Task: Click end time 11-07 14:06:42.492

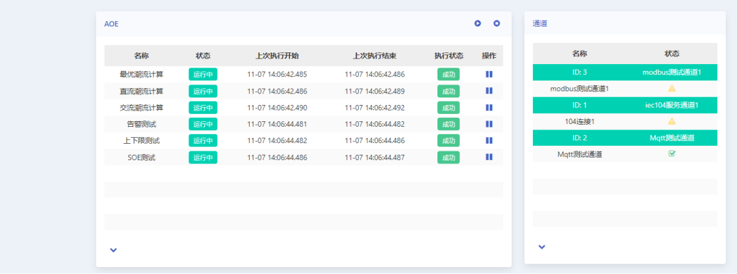Action: click(x=375, y=108)
